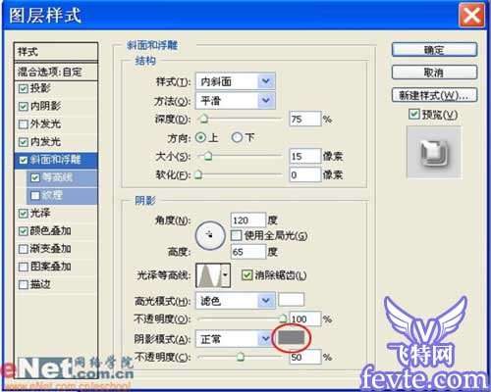Open the gloss contour thumbnail picker
491x392 pixels.
click(213, 275)
